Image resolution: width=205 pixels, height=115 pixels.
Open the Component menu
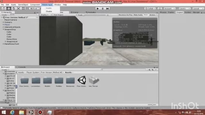(x=35, y=4)
